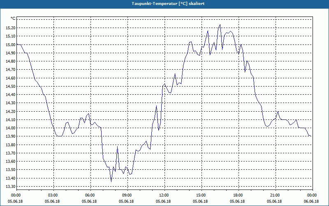Click the 14,30 y-axis value
Image resolution: width=329 pixels, height=206 pixels.
click(11, 103)
